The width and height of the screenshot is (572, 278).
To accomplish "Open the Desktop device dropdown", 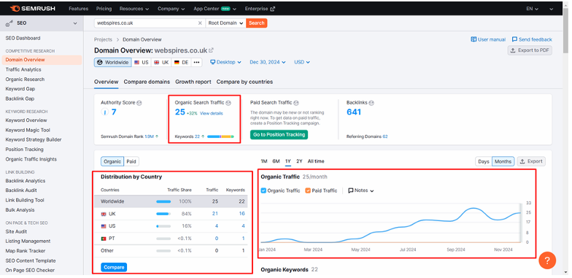I will 226,63.
